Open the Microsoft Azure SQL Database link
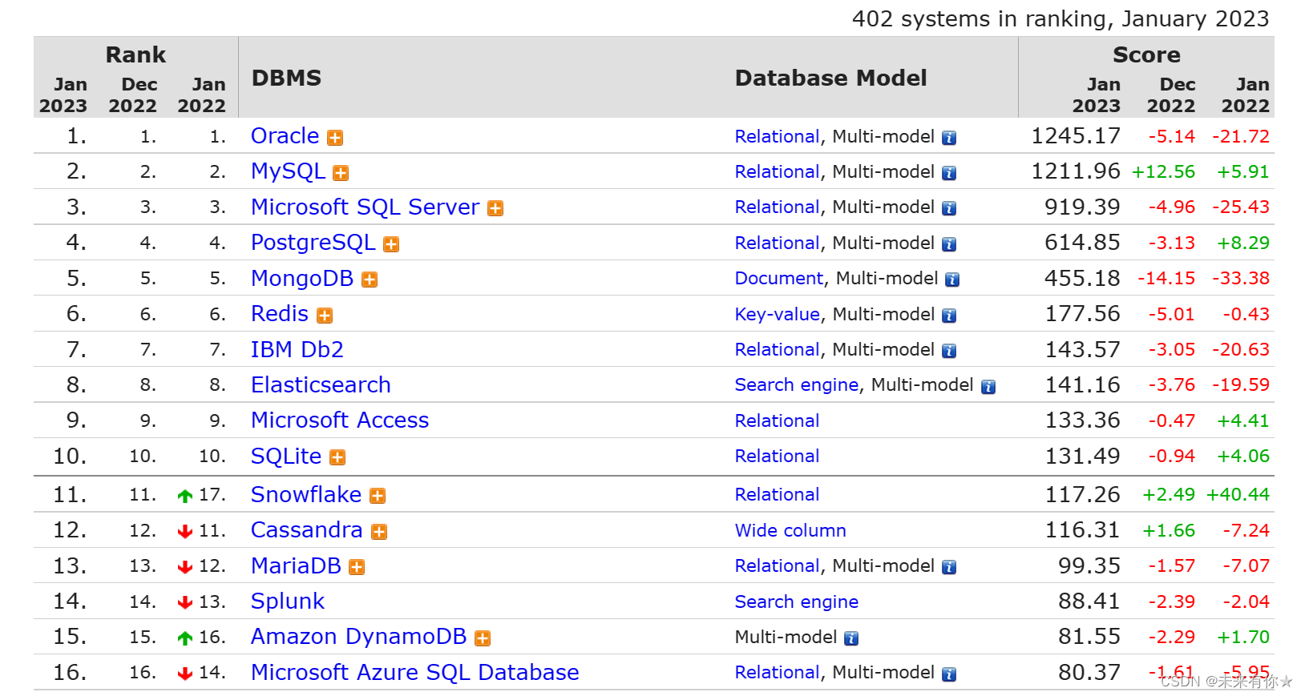The height and width of the screenshot is (696, 1305). tap(415, 672)
